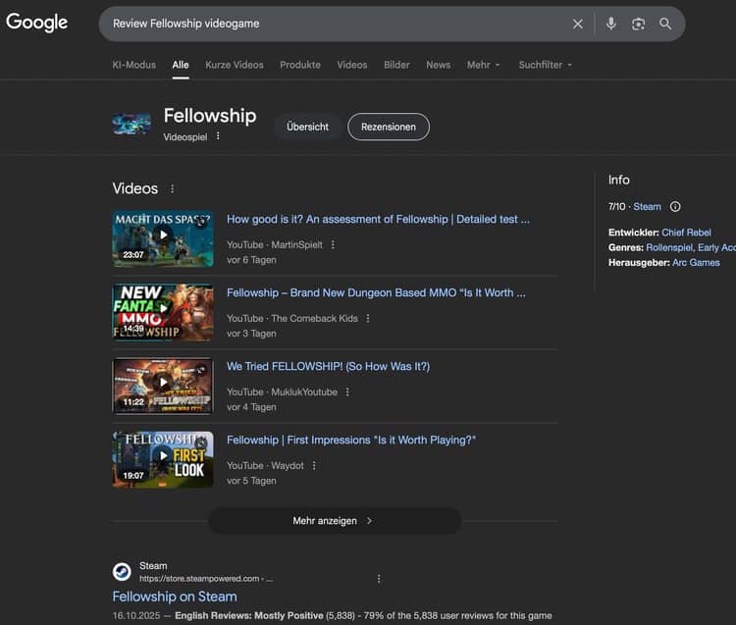Clear the search query with the X icon
The width and height of the screenshot is (736, 625).
click(x=577, y=24)
